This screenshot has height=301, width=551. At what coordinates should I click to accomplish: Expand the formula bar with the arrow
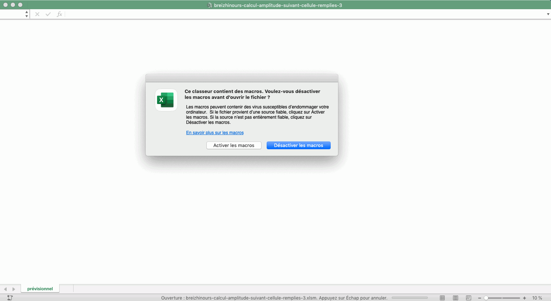point(548,14)
